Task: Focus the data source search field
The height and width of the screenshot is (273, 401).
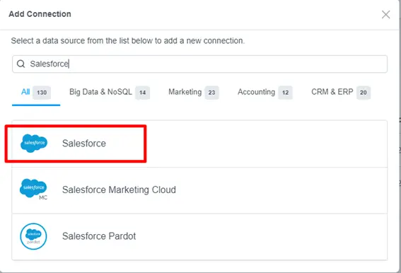Action: 199,64
